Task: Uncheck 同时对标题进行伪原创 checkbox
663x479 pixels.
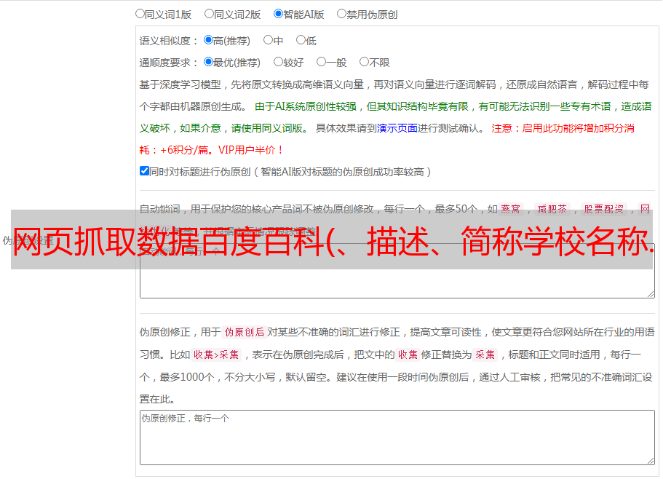Action: (144, 171)
